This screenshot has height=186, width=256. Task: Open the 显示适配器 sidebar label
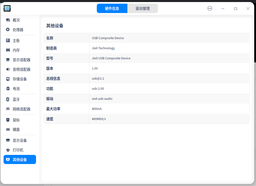(22, 60)
